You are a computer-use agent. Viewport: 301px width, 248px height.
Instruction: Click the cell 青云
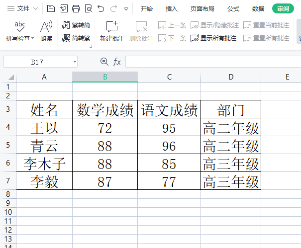[44, 145]
